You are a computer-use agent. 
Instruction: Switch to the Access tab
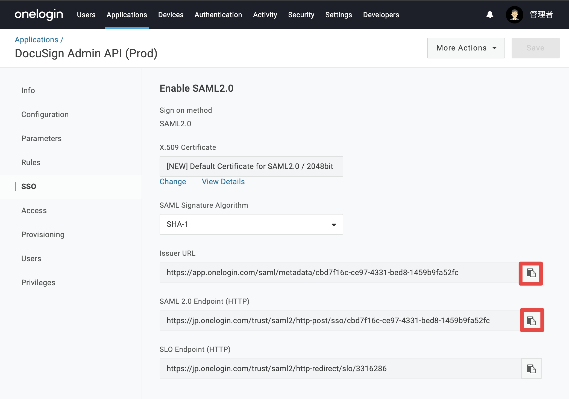pos(34,210)
